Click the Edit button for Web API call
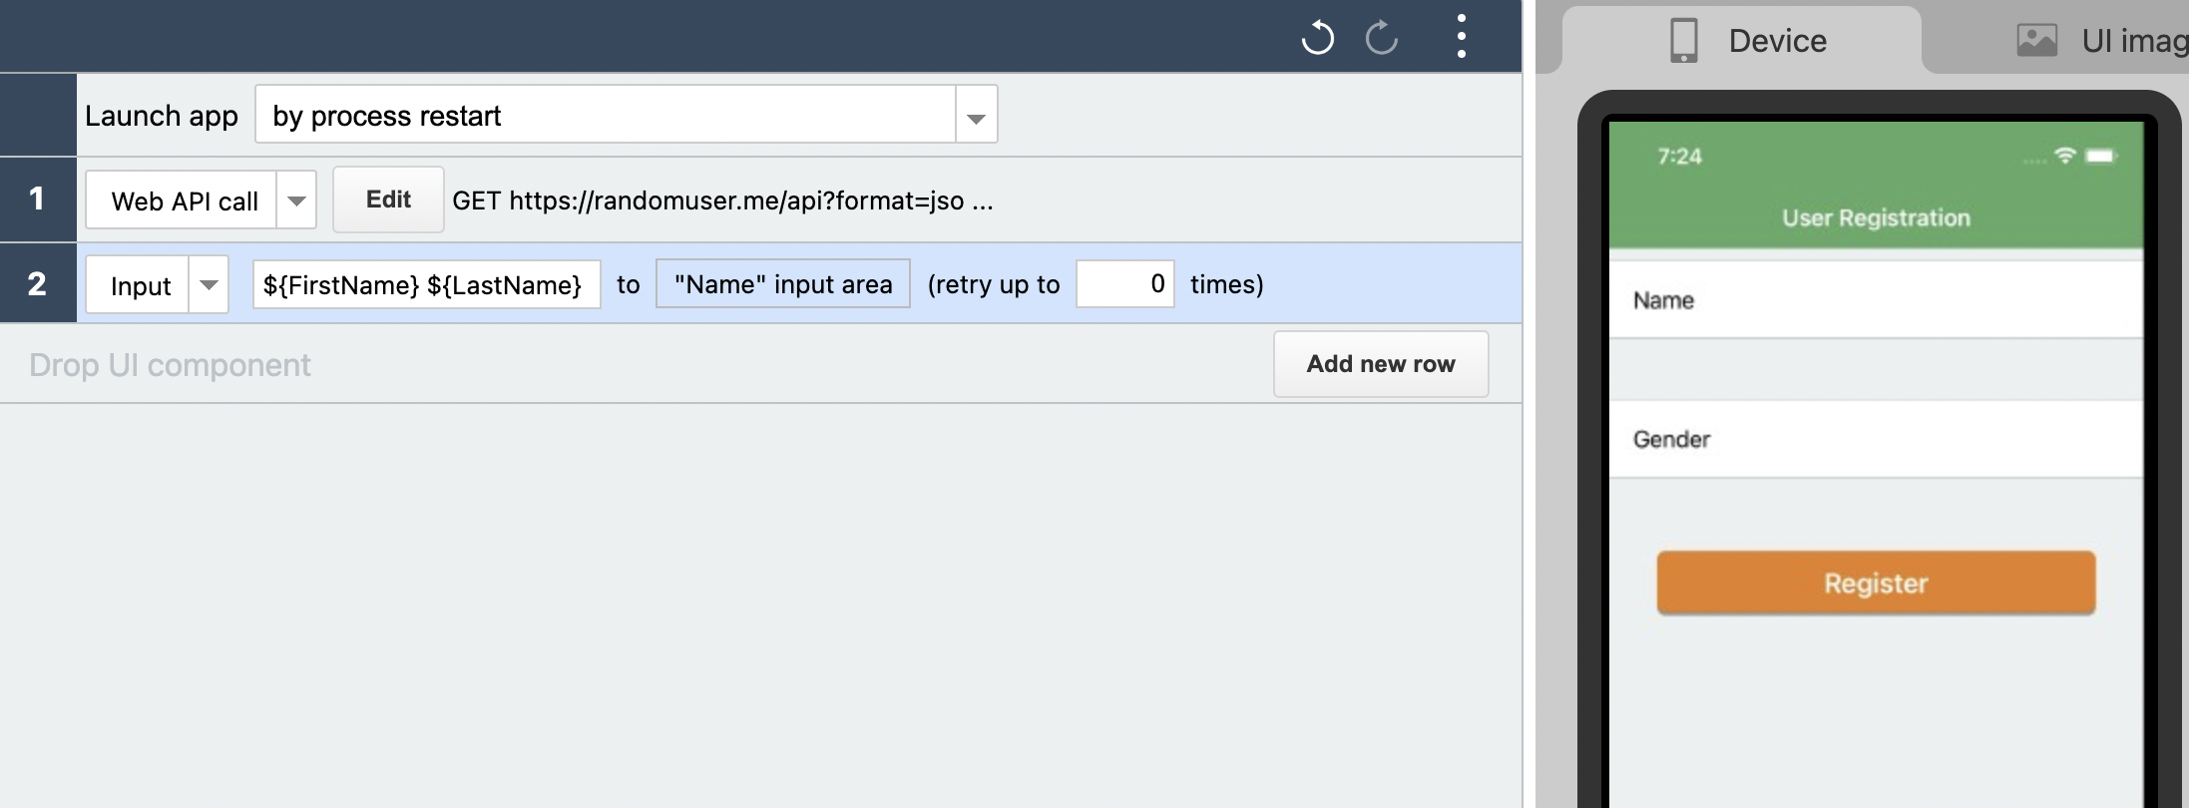Screen dimensions: 2189x808 [x=388, y=200]
